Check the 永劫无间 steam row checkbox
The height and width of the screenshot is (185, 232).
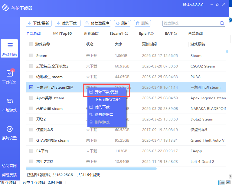click(31, 109)
